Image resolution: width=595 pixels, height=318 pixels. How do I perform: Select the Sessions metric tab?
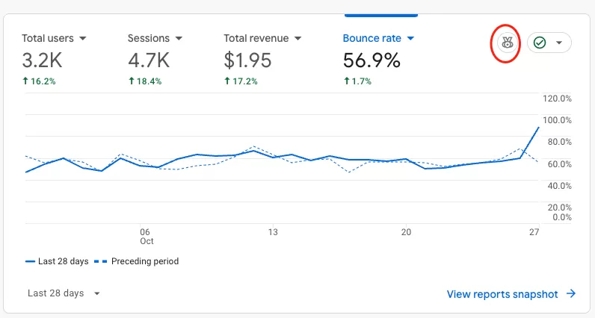(155, 57)
